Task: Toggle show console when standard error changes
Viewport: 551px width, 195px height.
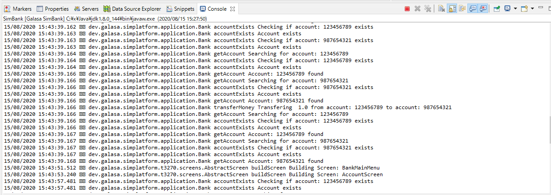Action: point(483,8)
